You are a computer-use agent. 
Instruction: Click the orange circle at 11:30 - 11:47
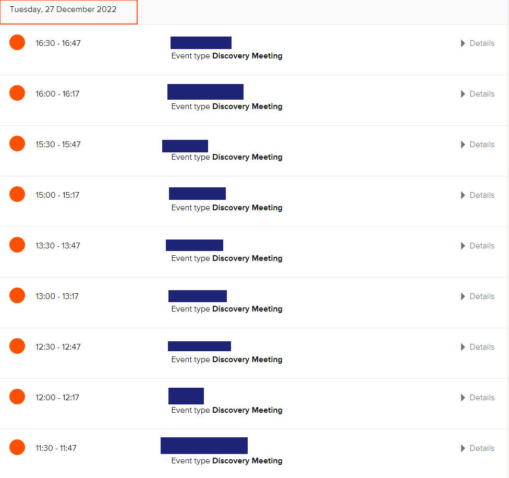point(17,447)
